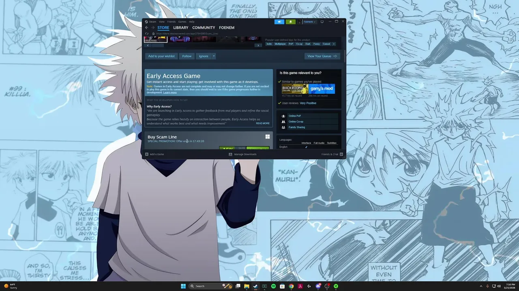
Task: Click the Indie tag
Action: click(x=269, y=44)
